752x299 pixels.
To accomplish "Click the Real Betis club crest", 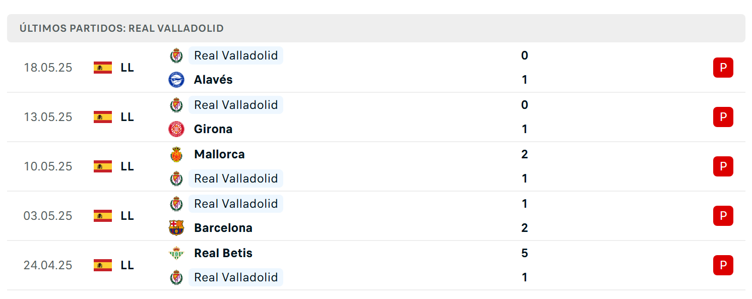I will pos(176,253).
